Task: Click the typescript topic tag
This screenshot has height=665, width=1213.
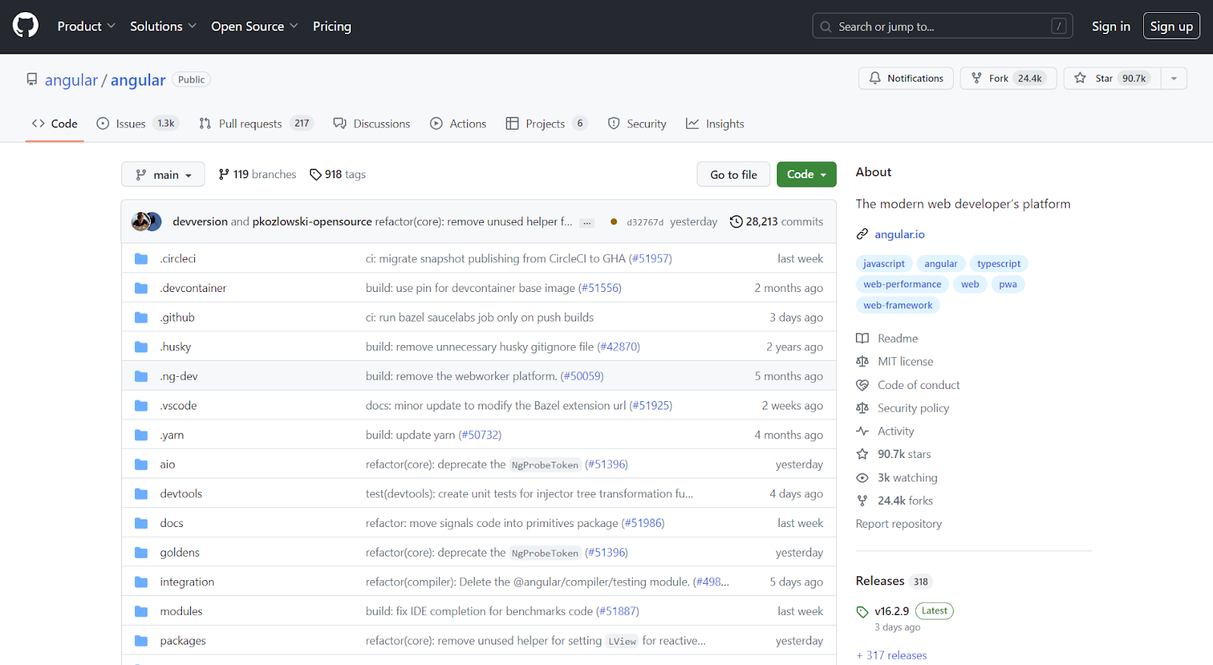Action: pos(998,264)
